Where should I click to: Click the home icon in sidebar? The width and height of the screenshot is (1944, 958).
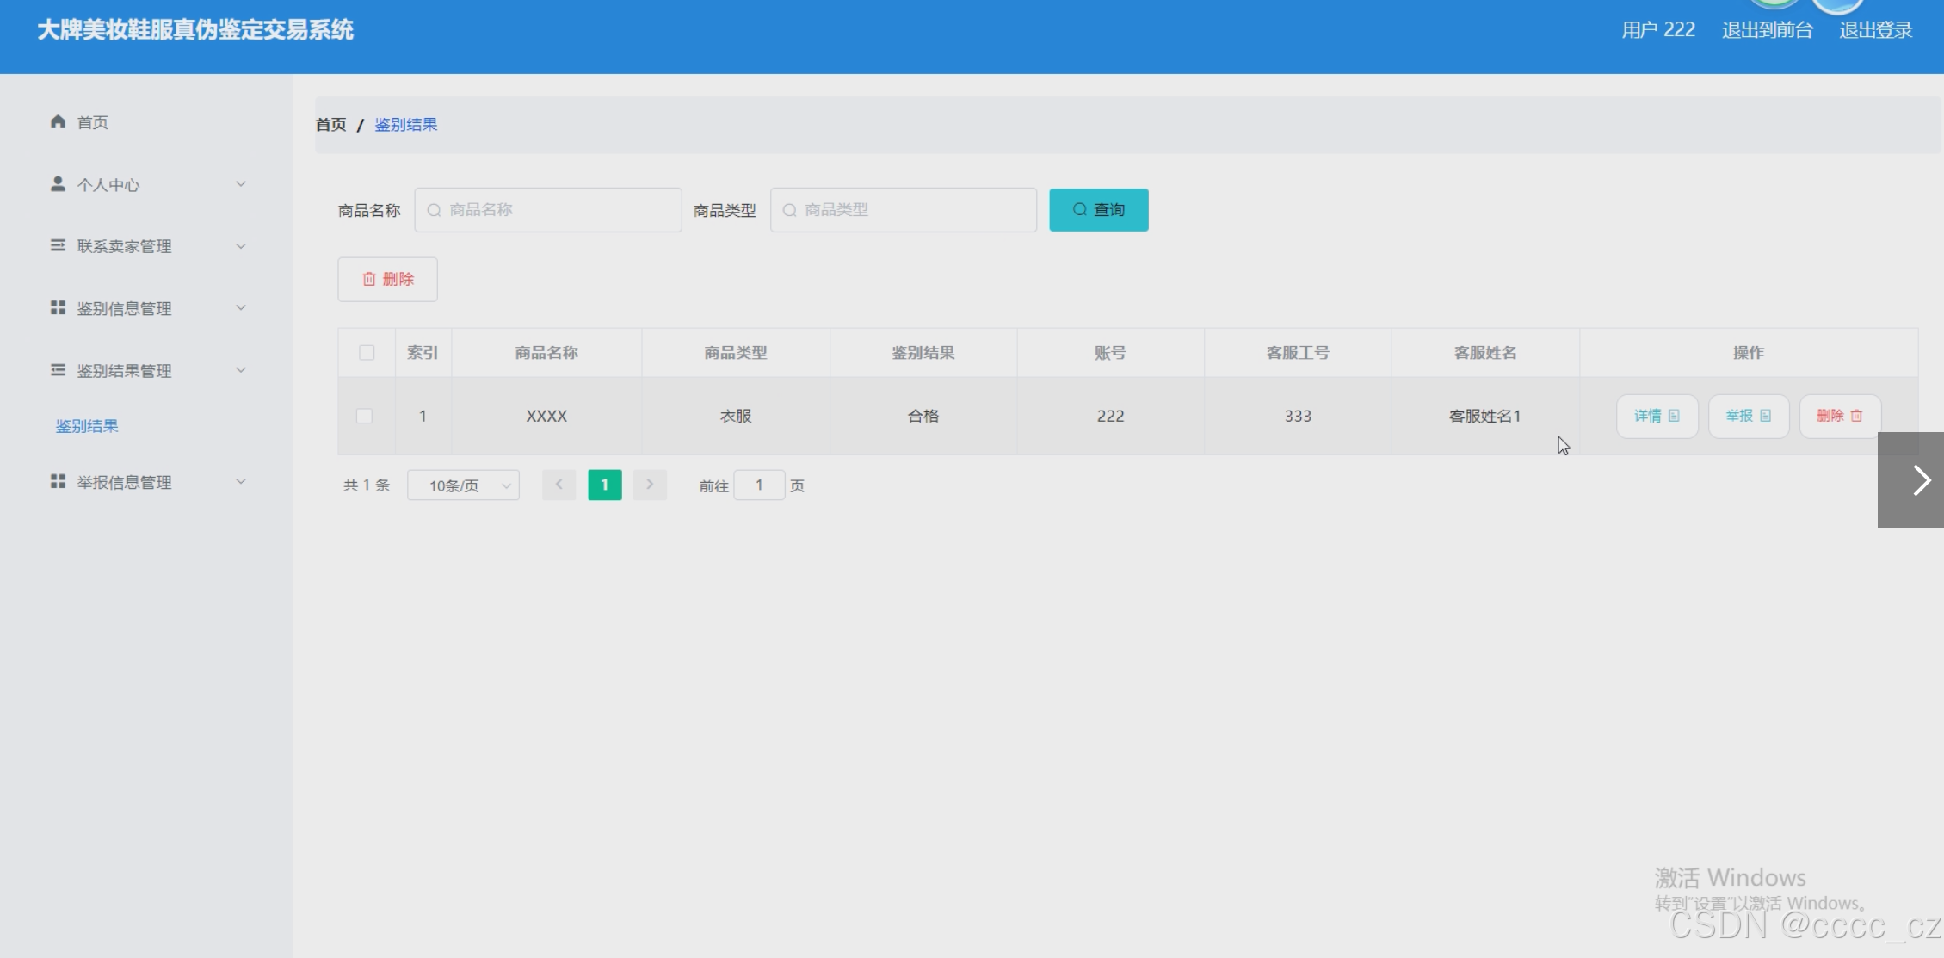coord(58,121)
